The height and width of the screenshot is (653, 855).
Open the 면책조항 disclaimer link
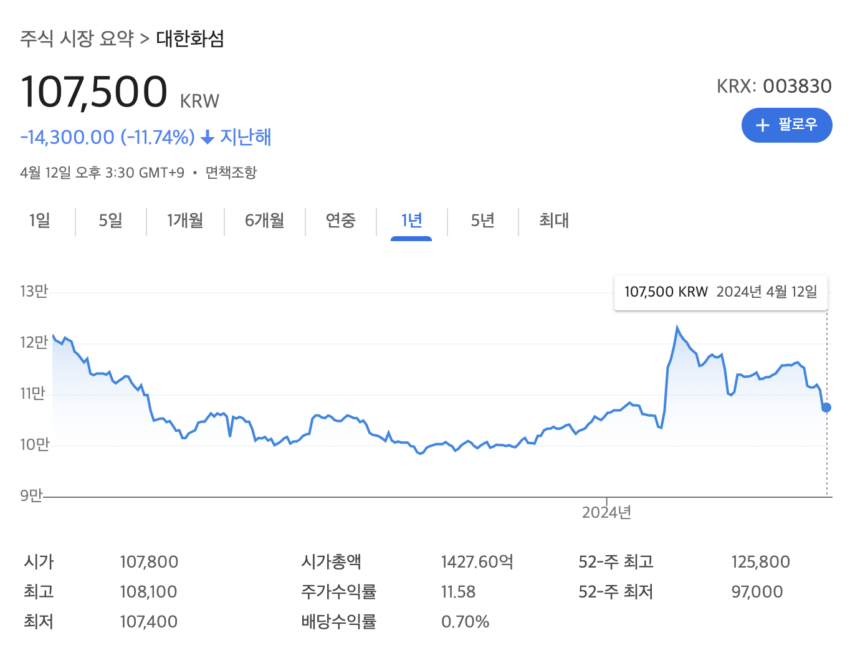231,173
